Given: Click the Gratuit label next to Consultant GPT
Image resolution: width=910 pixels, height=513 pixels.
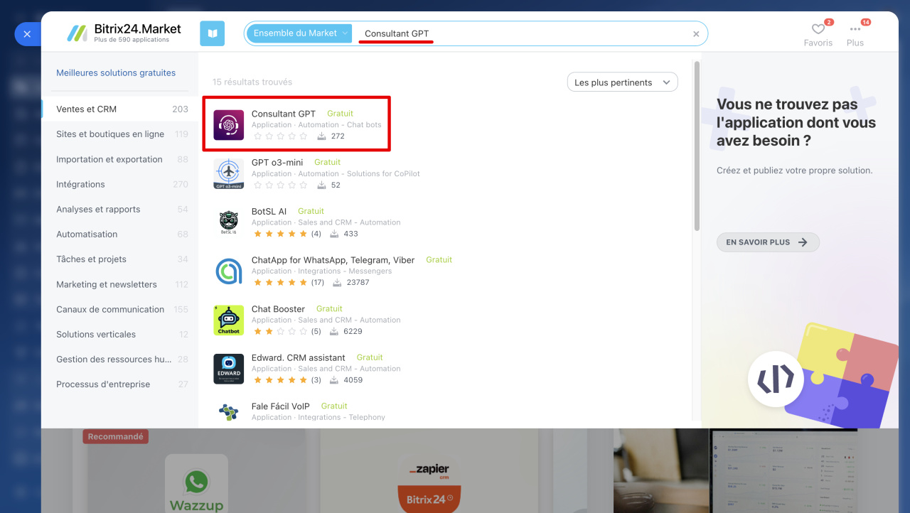Looking at the screenshot, I should (340, 114).
